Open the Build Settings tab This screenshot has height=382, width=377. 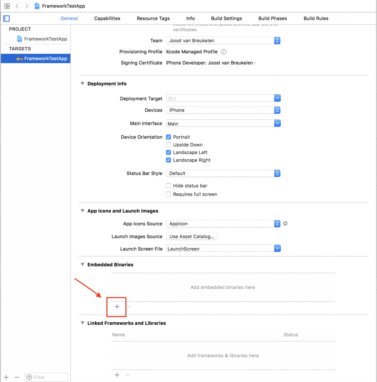point(226,19)
